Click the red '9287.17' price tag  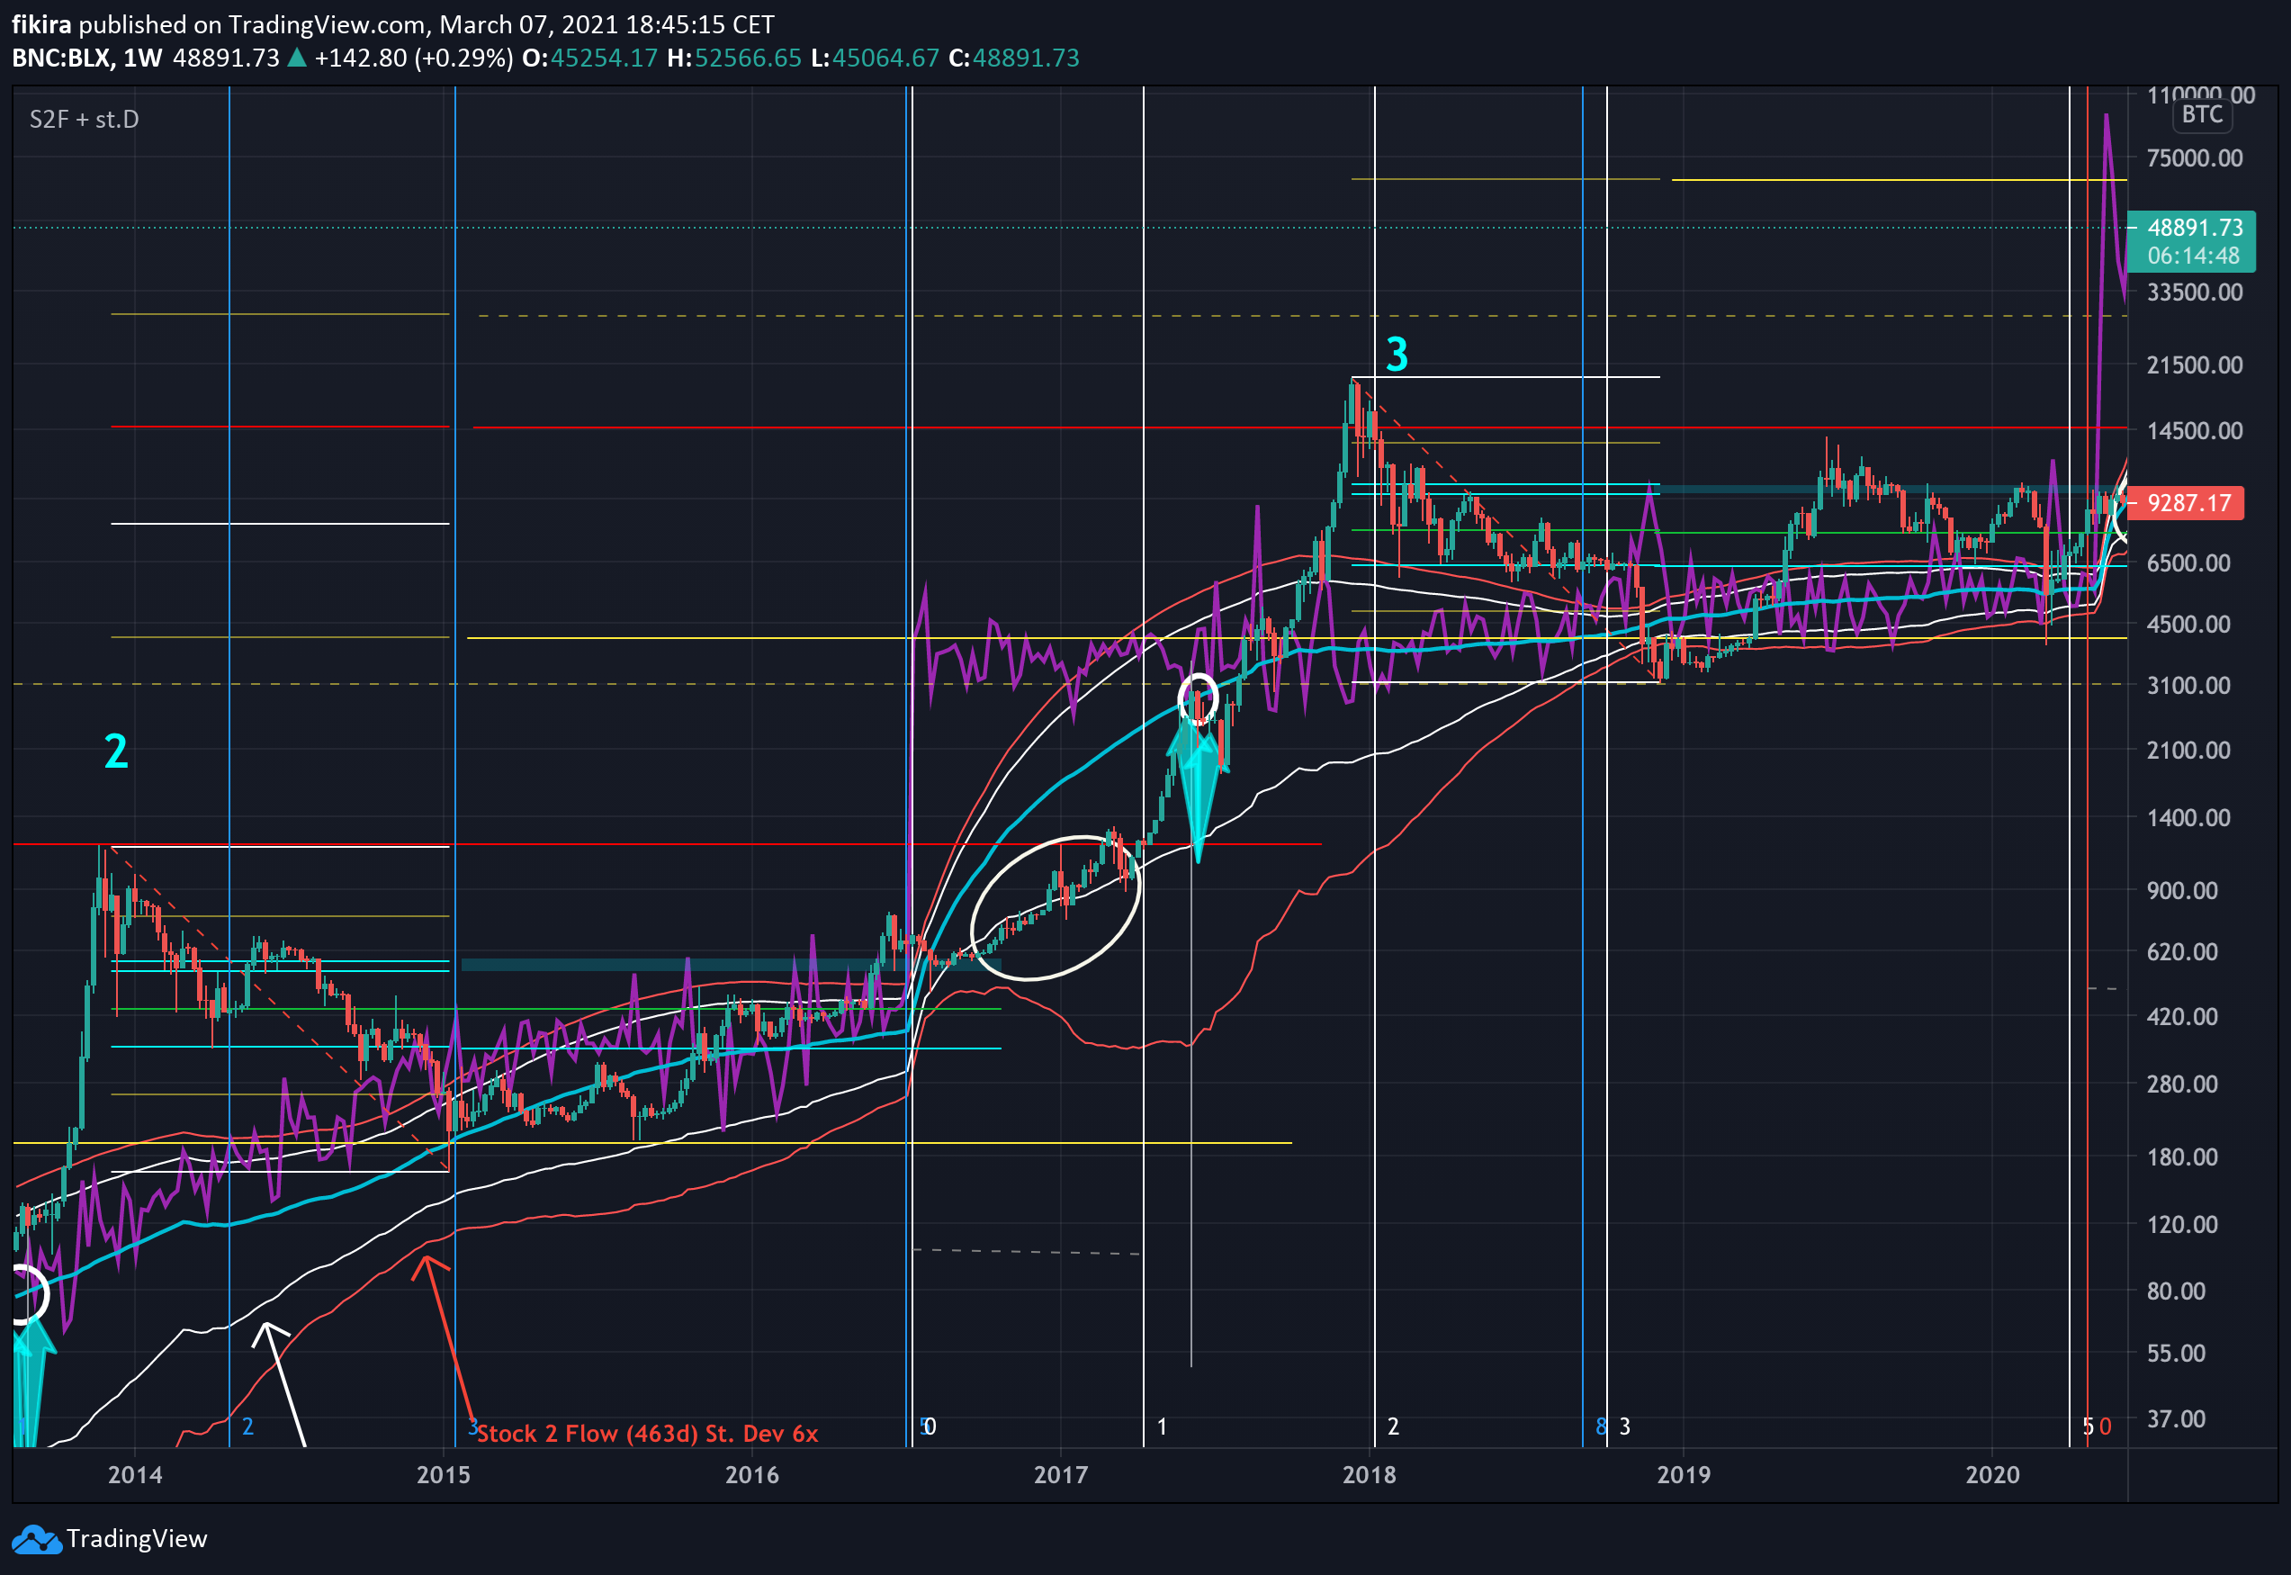pyautogui.click(x=2186, y=503)
